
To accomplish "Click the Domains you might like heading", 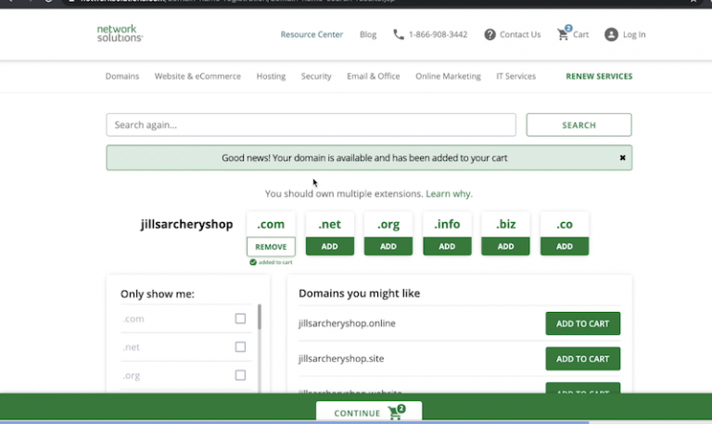I will pyautogui.click(x=359, y=293).
